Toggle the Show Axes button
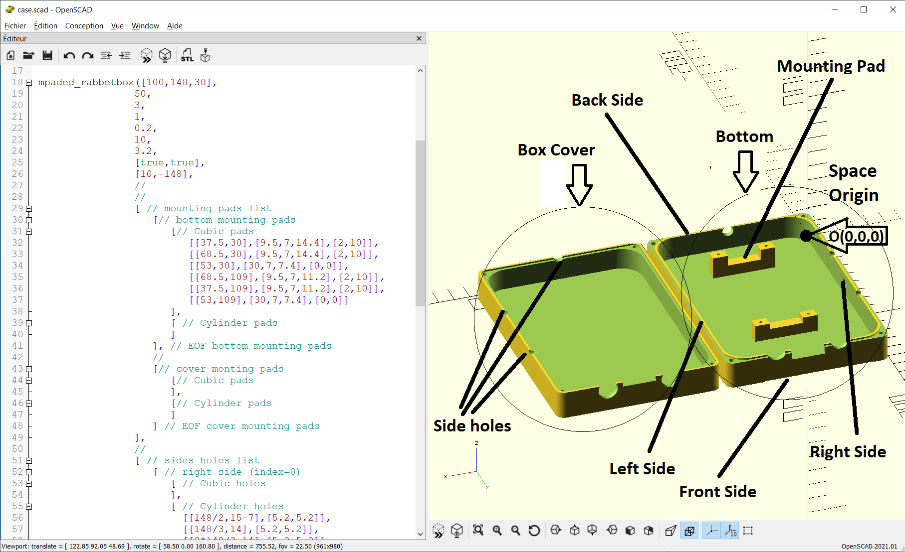Image resolution: width=905 pixels, height=552 pixels. coord(712,530)
